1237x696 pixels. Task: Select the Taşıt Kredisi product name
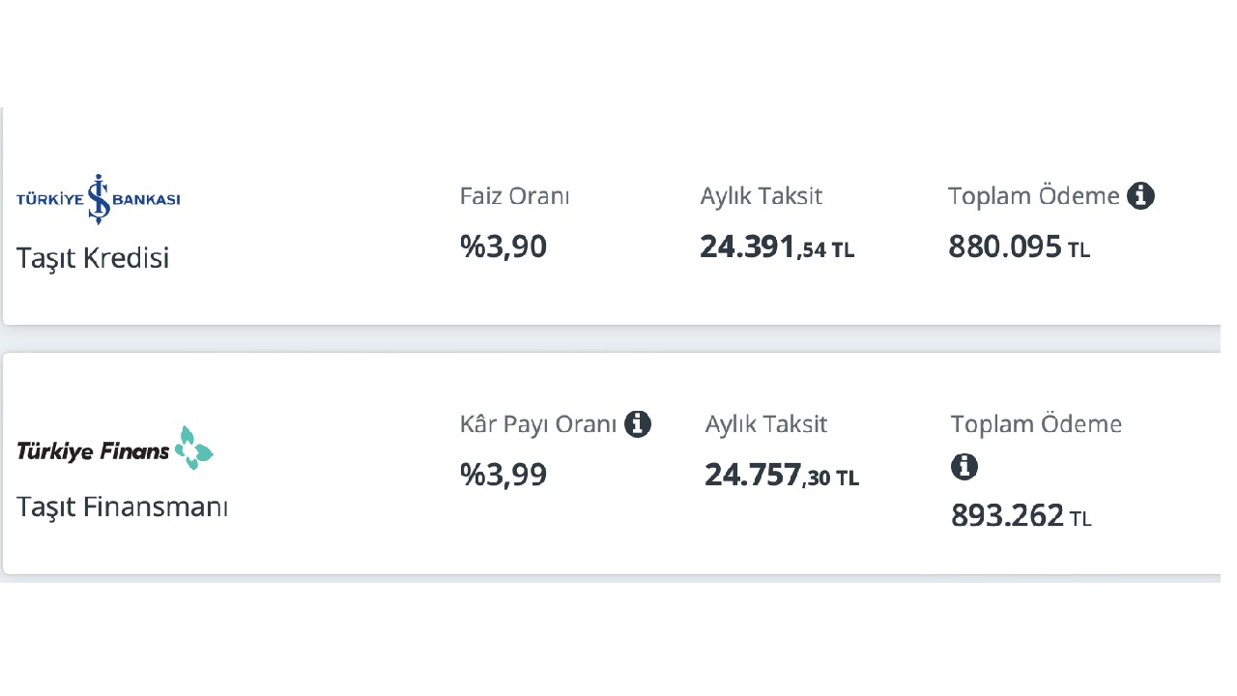93,258
